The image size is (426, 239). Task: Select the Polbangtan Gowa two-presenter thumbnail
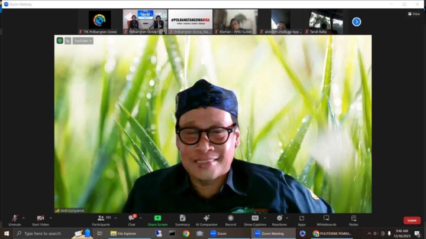145,22
